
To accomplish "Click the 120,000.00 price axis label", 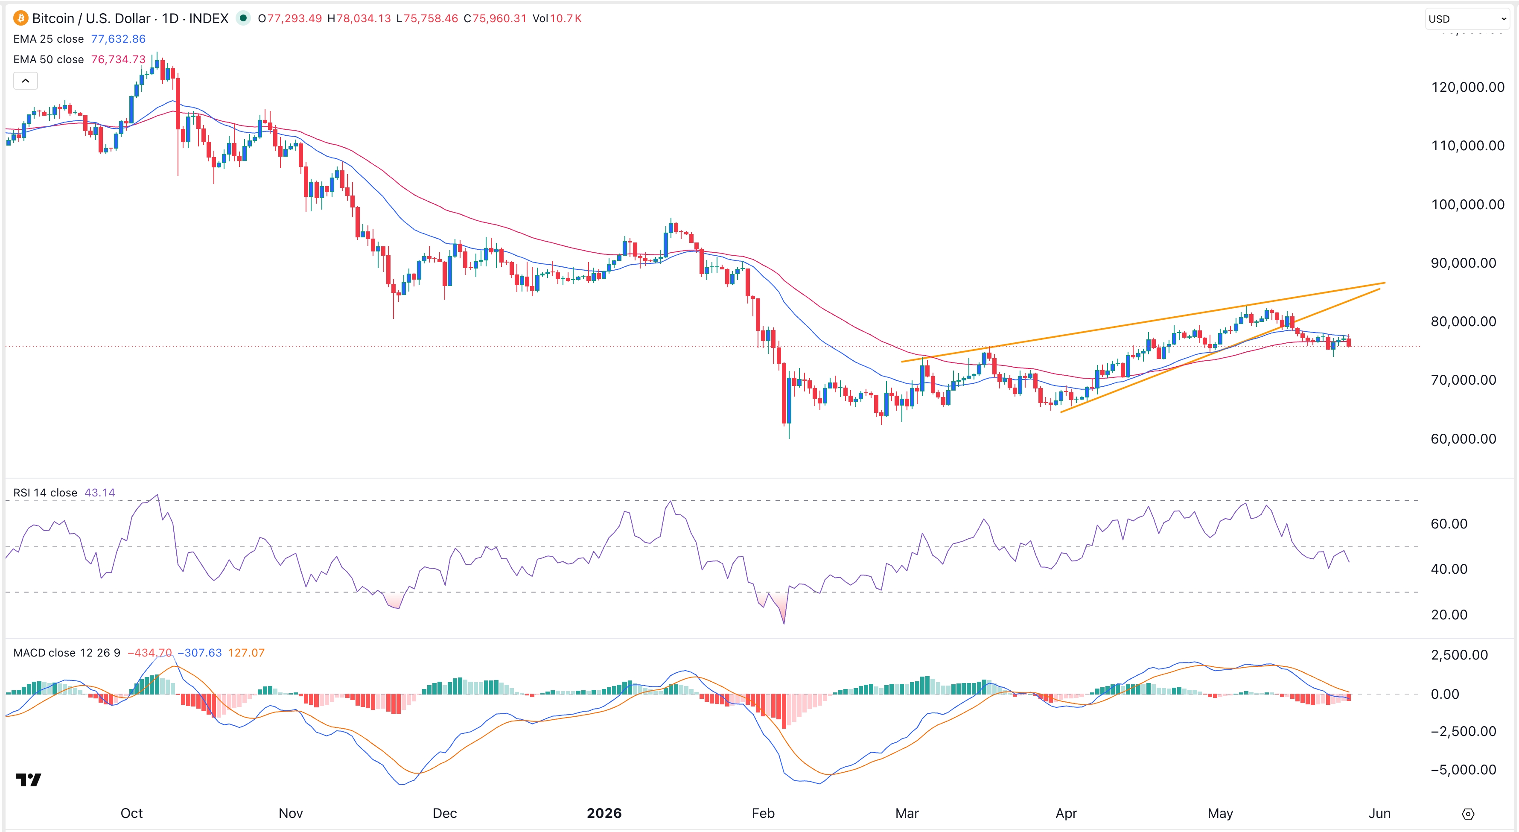I will tap(1468, 87).
